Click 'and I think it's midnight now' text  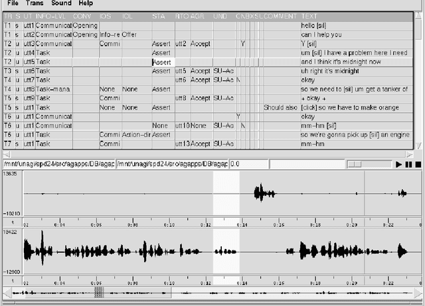pos(341,62)
